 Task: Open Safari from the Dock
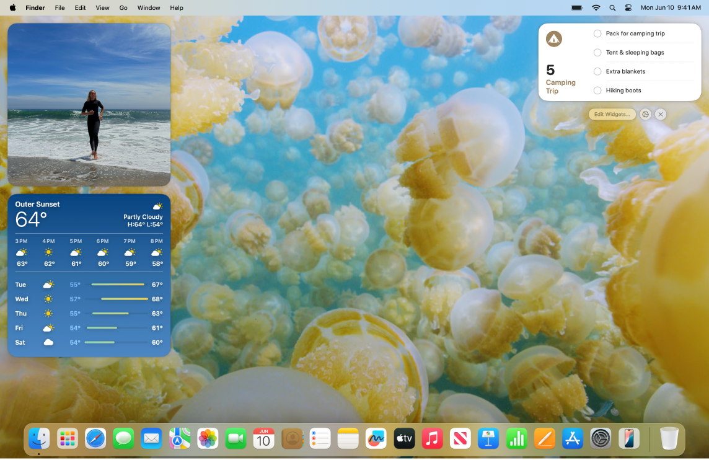point(95,438)
